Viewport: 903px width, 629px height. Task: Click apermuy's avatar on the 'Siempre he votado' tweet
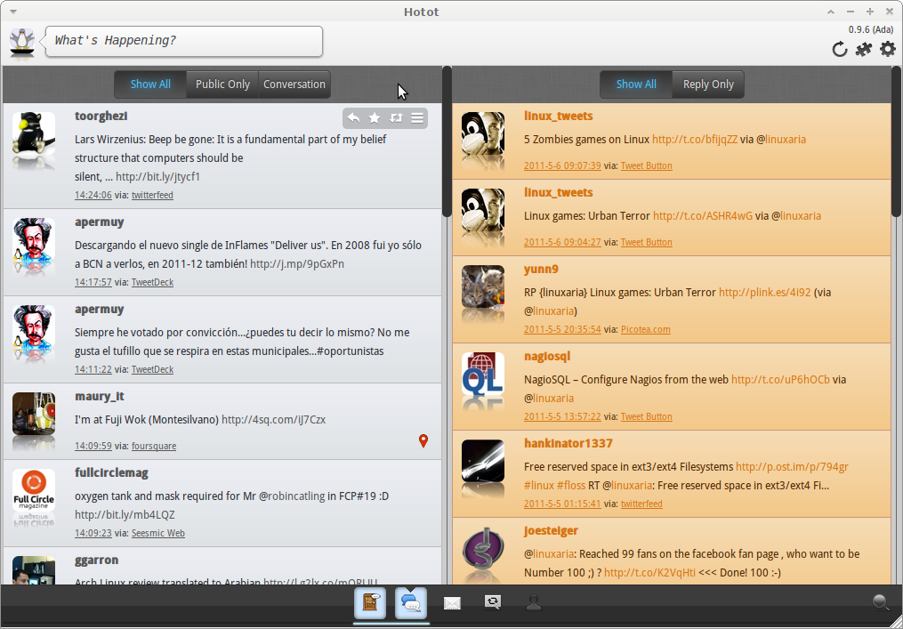click(34, 327)
